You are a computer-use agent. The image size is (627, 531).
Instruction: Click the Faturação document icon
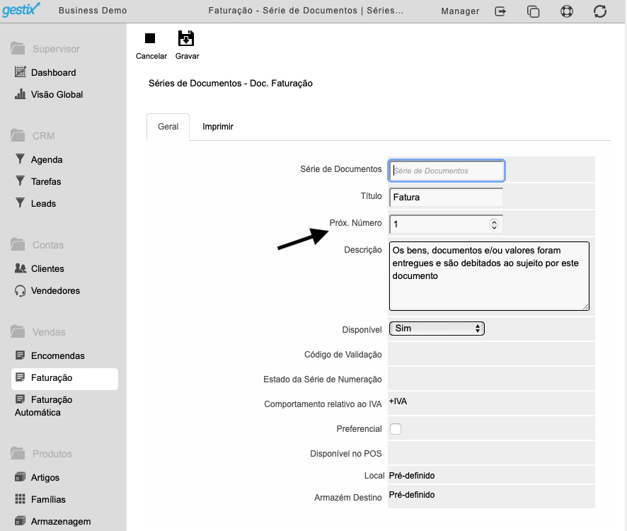click(20, 377)
